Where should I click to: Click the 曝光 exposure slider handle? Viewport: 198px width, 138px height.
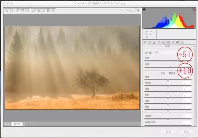(x=168, y=80)
